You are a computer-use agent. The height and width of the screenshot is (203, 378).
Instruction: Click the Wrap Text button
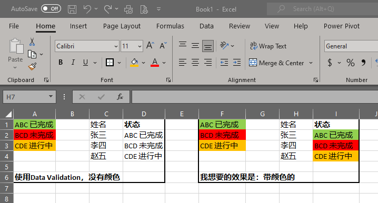tap(268, 46)
